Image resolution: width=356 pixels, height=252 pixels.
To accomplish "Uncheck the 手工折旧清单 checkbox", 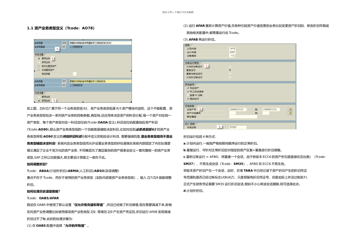I will pyautogui.click(x=188, y=91).
